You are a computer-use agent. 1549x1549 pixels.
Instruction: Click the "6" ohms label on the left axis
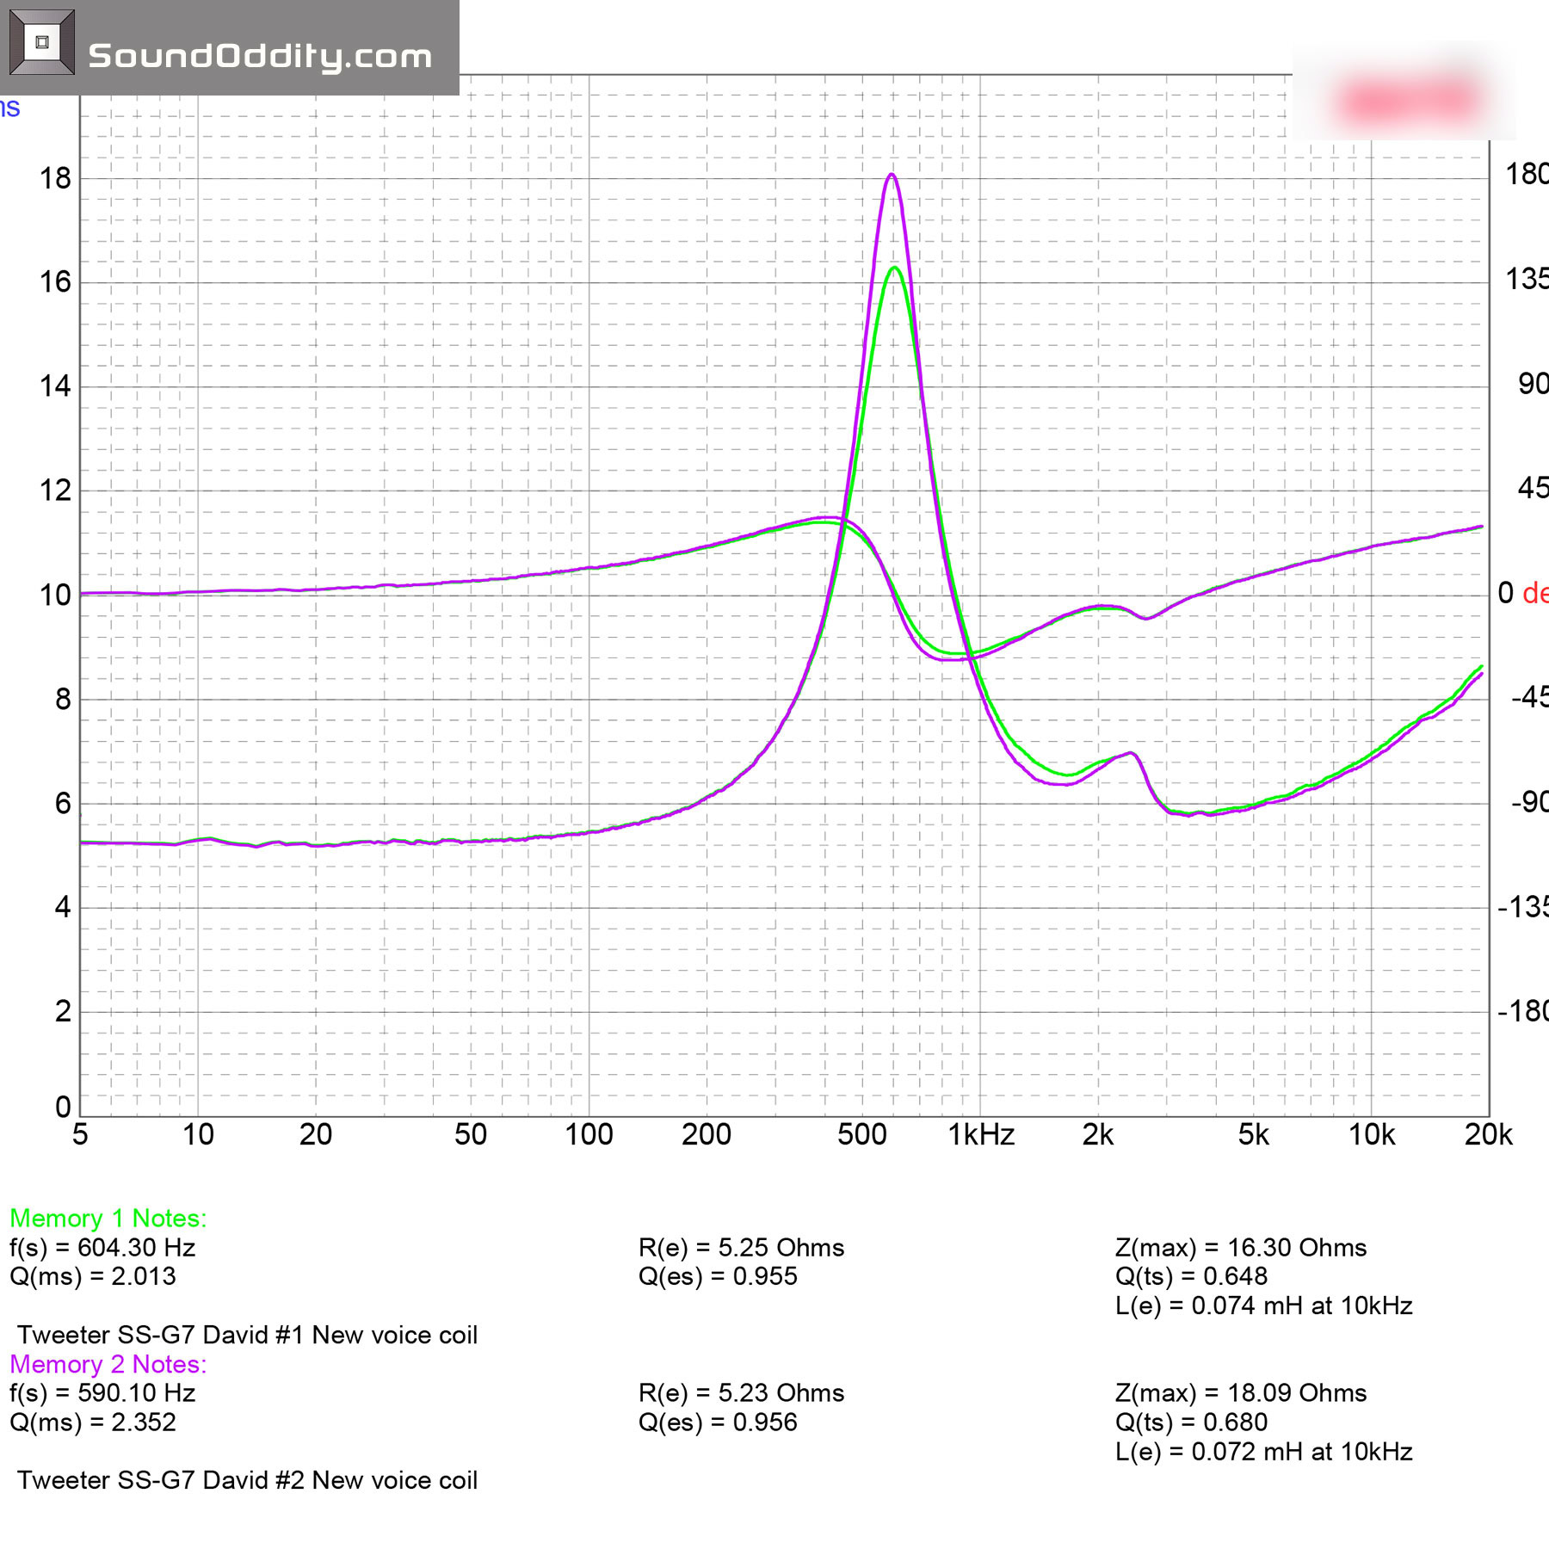(63, 804)
